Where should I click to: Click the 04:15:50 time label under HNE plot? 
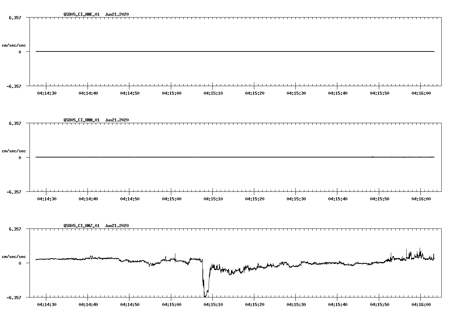380,93
